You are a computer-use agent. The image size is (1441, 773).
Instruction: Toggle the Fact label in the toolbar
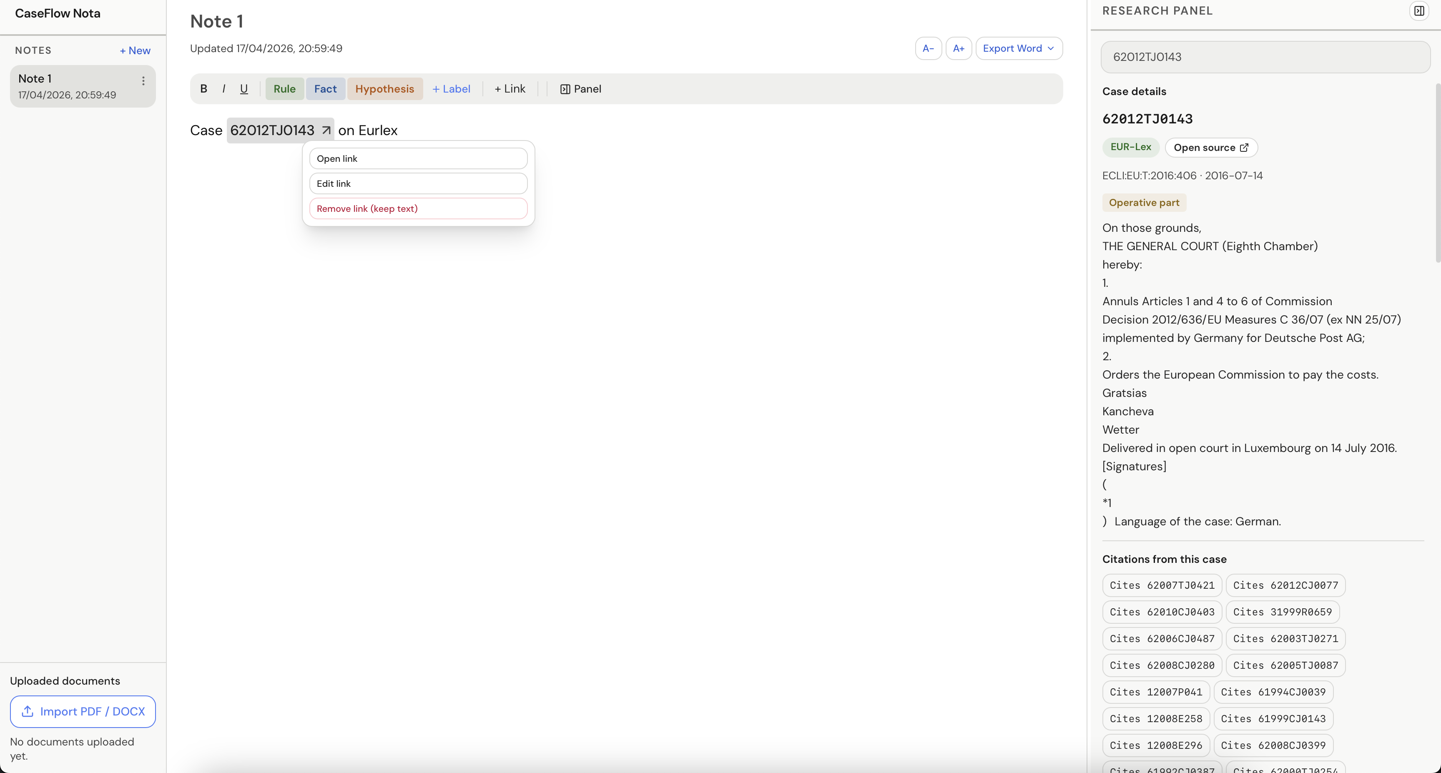(x=325, y=88)
